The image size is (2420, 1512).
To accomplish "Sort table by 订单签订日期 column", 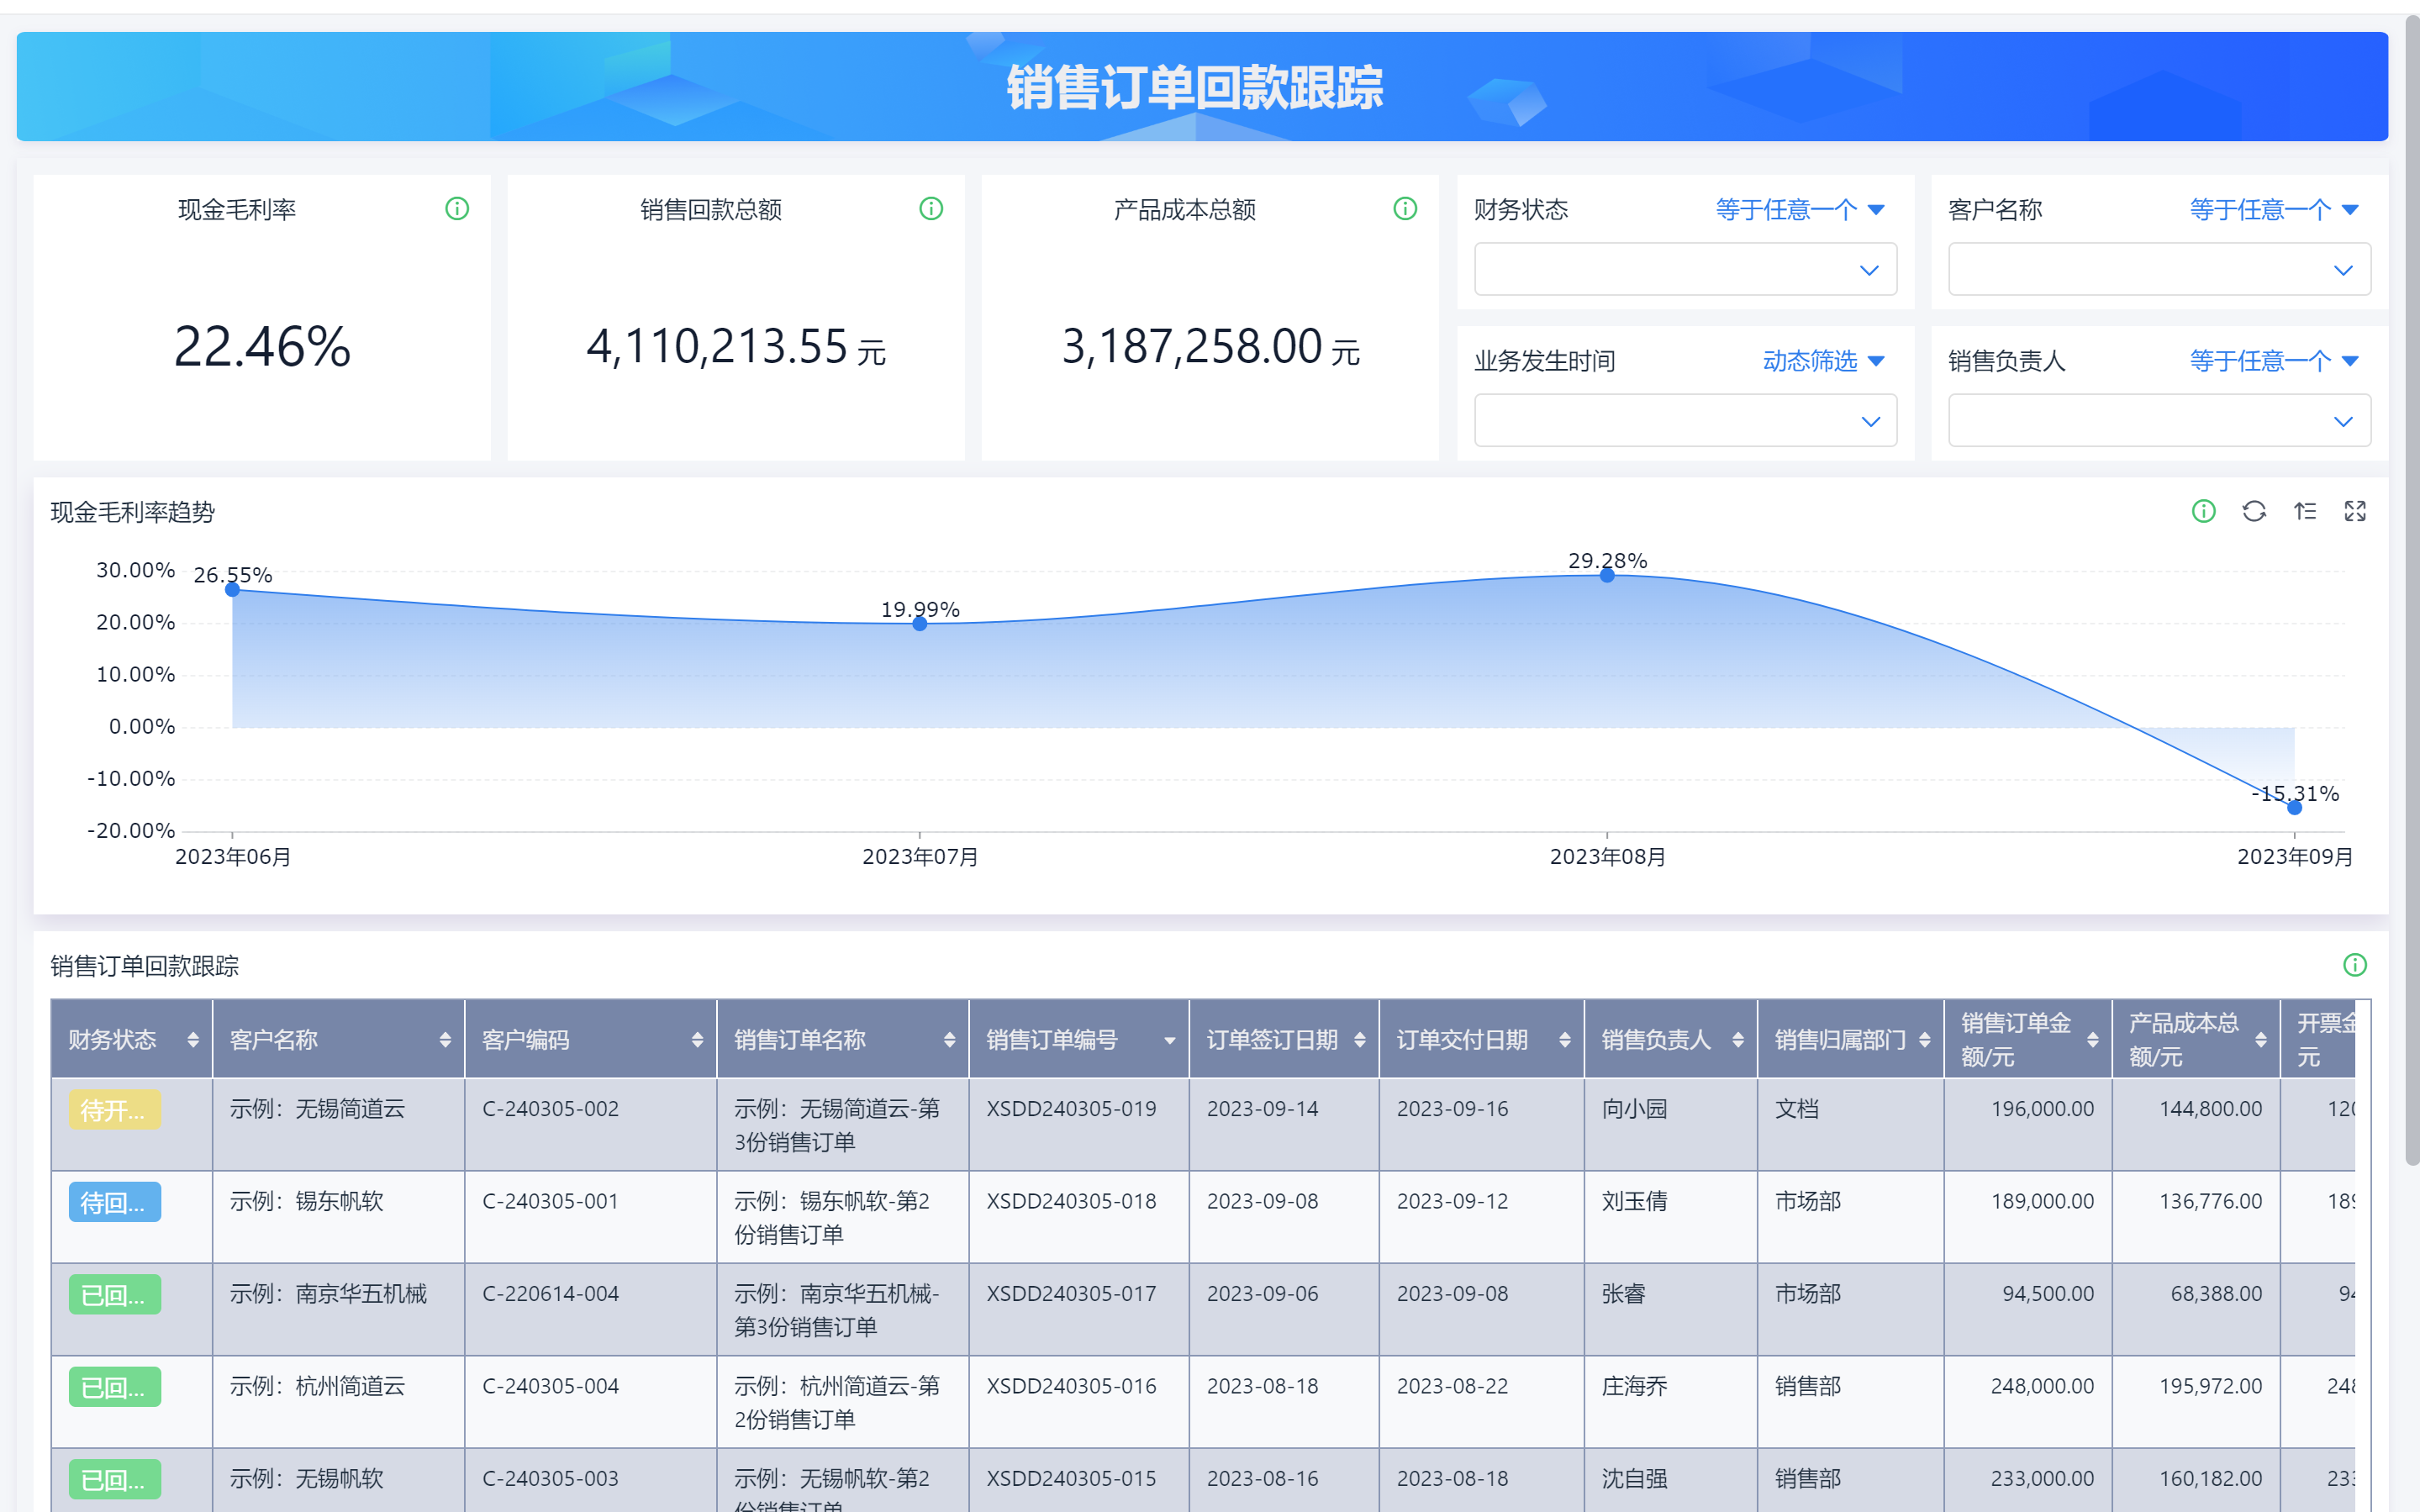I will tap(1360, 1040).
